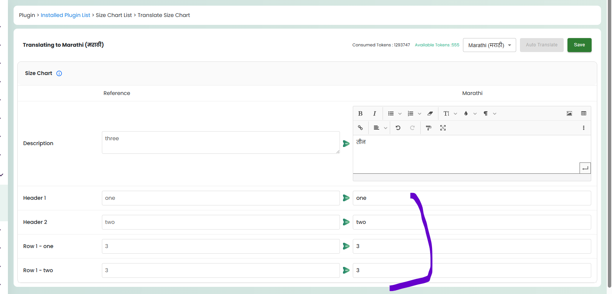612x294 pixels.
Task: Open editor more options vertical dots
Action: coord(584,128)
